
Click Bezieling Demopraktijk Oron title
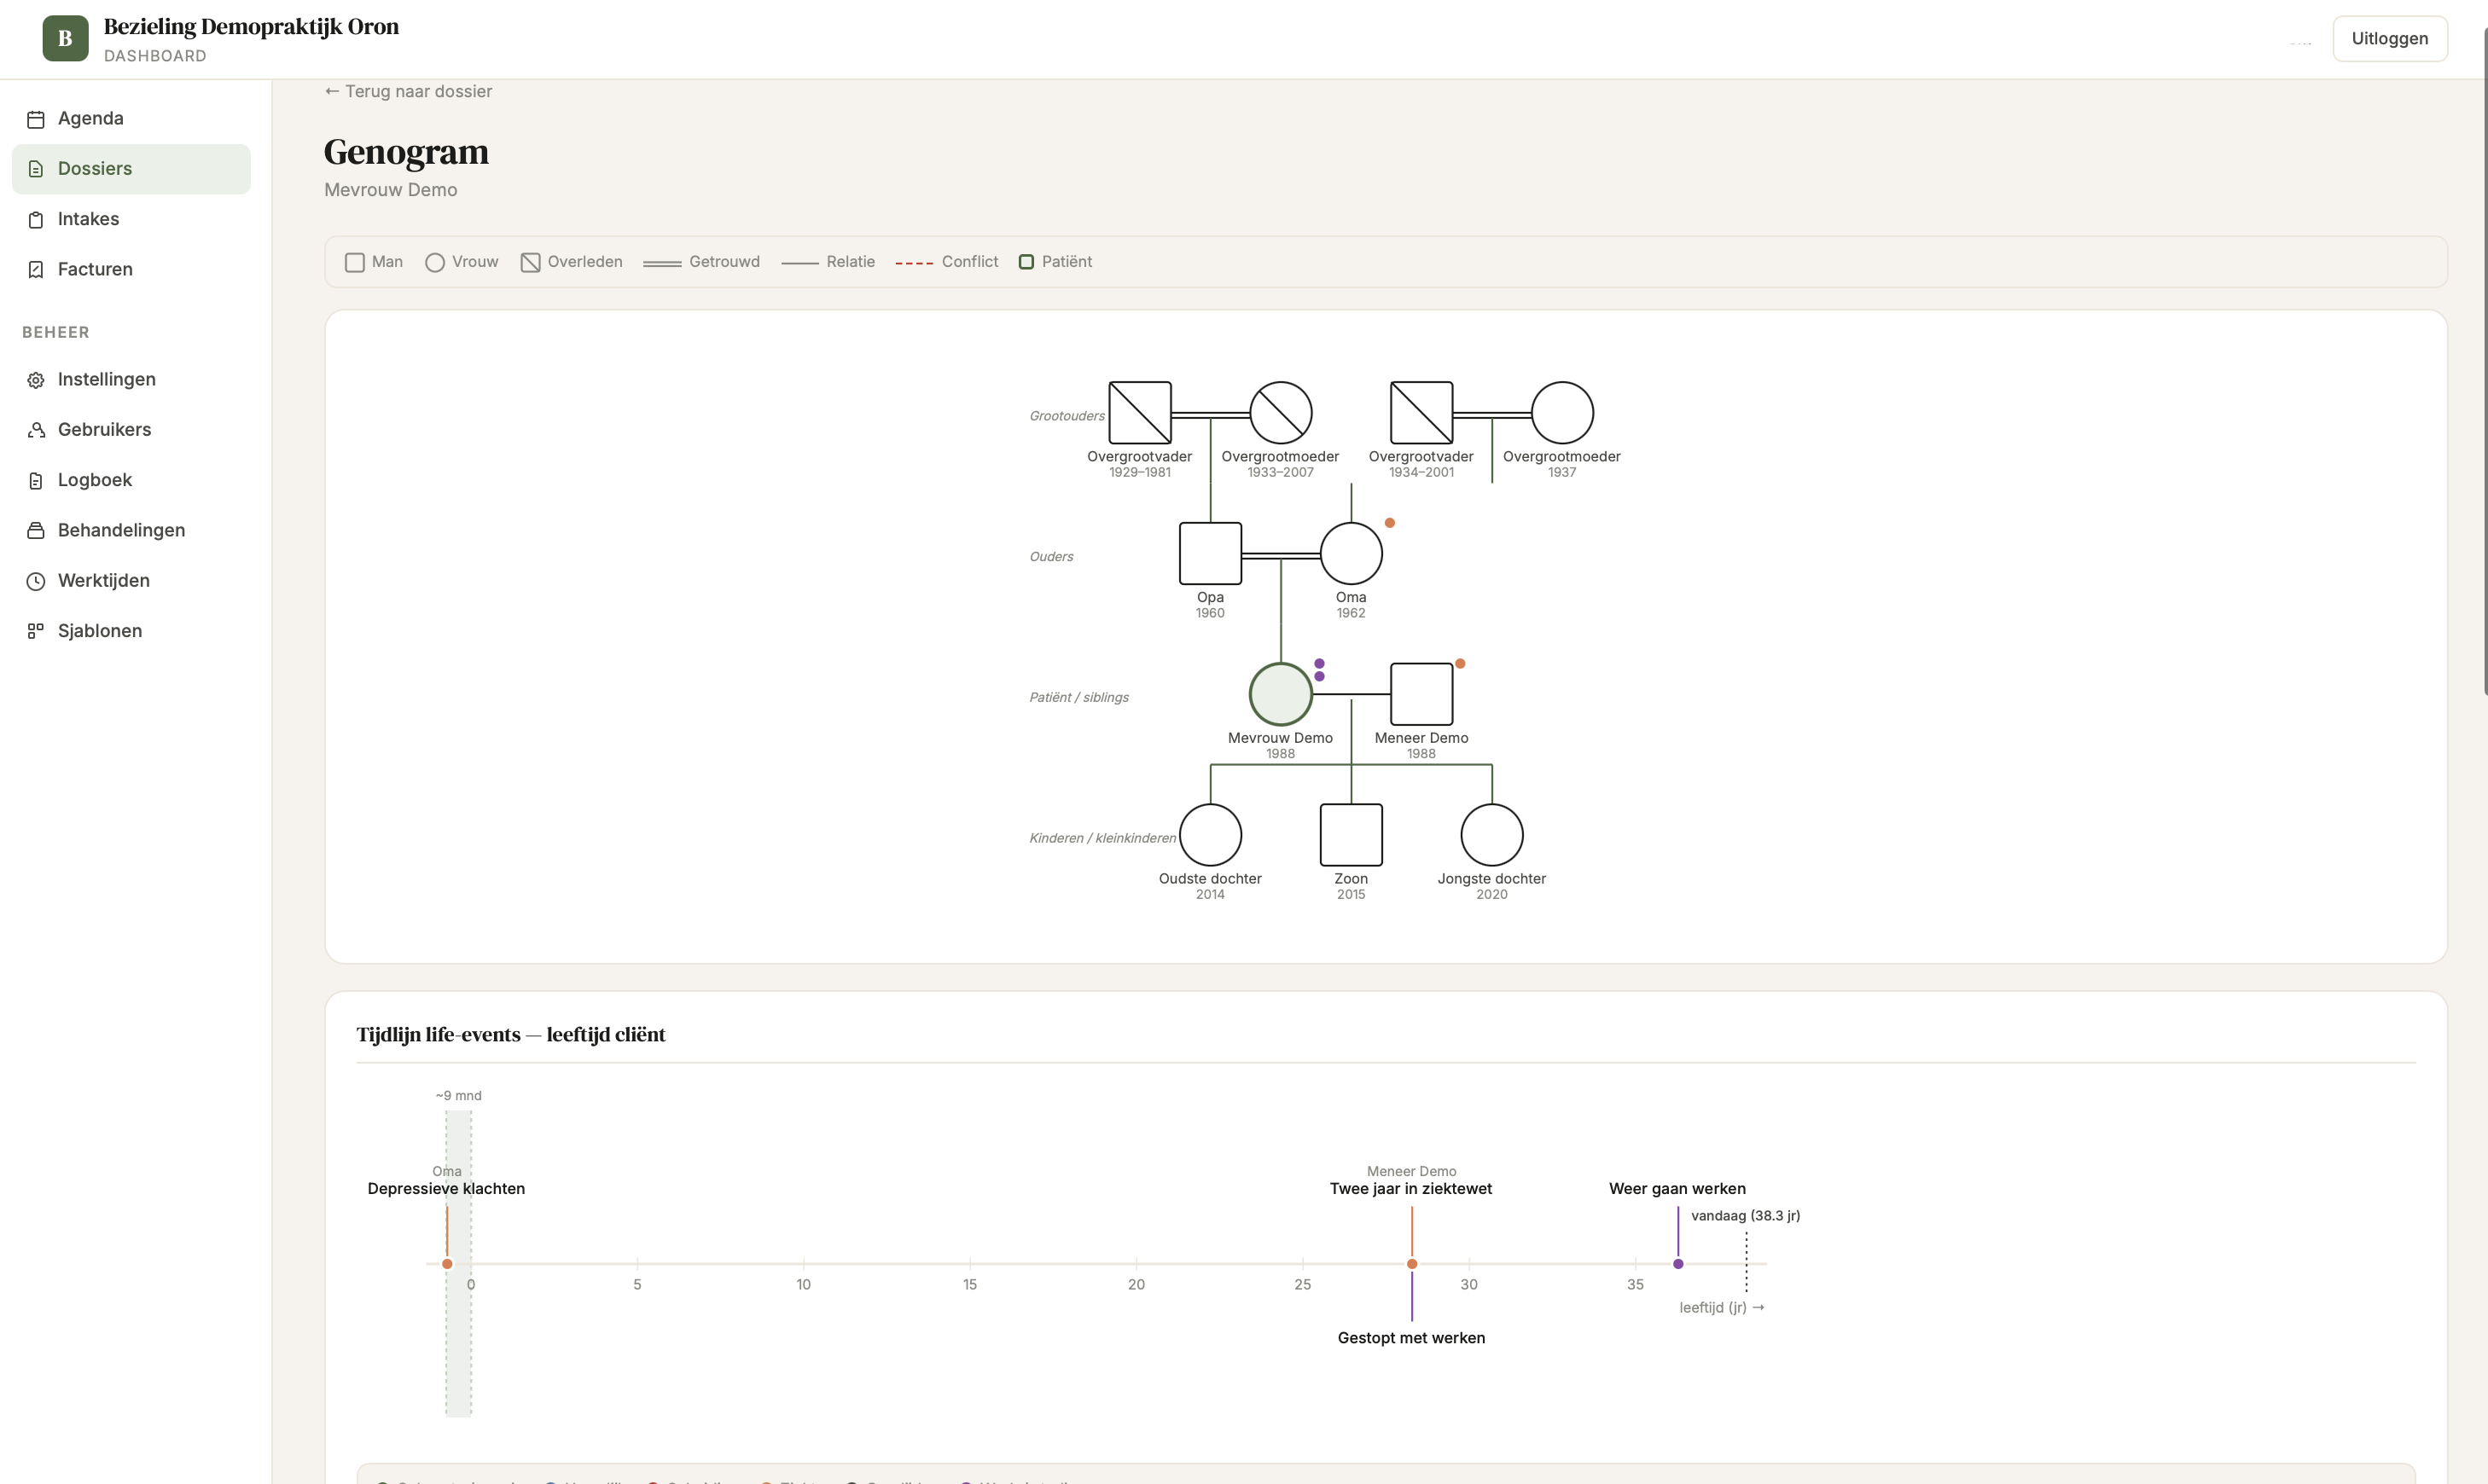coord(251,26)
